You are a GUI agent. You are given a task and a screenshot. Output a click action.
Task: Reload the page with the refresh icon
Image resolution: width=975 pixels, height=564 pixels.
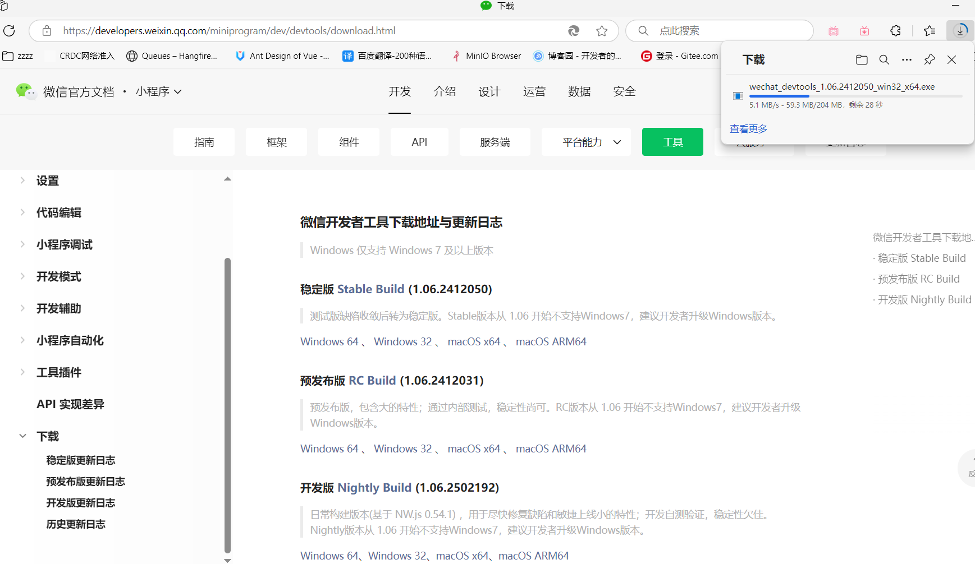9,31
